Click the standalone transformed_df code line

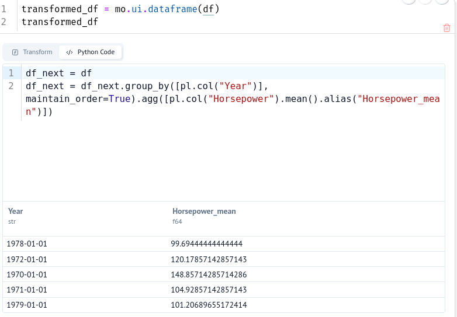tap(60, 22)
